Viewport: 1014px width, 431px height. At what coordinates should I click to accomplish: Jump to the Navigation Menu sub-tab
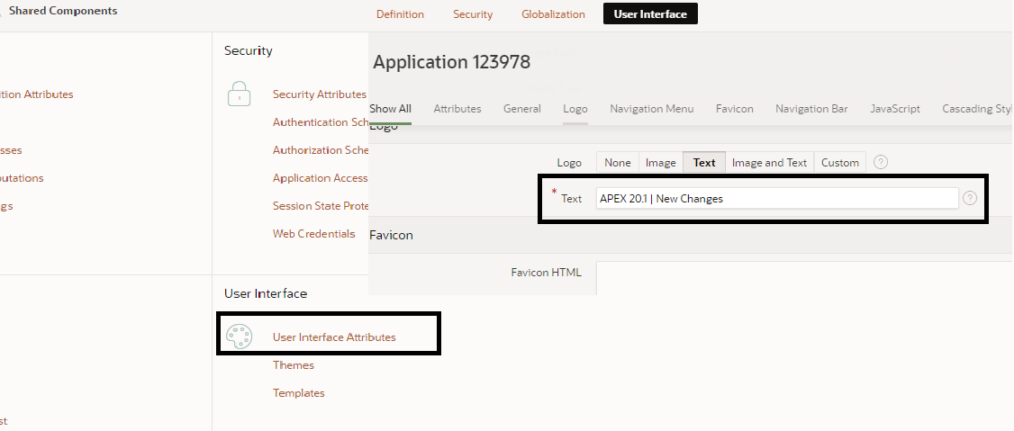pos(652,109)
